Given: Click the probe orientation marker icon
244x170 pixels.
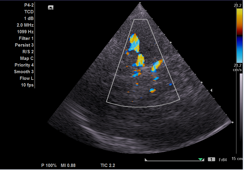Looking at the screenshot, I should pos(51,8).
